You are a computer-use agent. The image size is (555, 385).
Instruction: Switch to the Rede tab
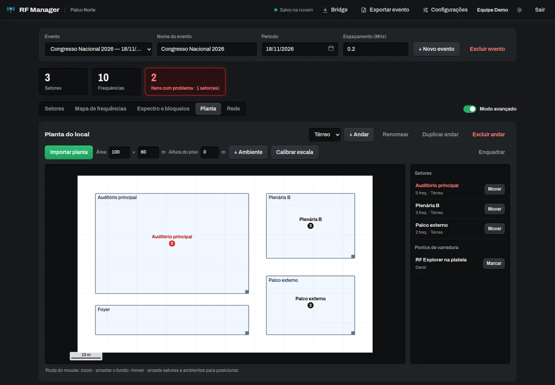pyautogui.click(x=234, y=109)
